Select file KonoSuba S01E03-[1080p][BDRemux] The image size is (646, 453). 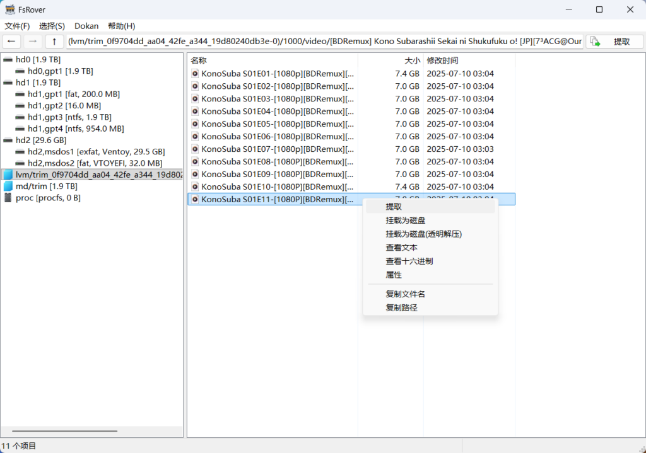[x=278, y=99]
